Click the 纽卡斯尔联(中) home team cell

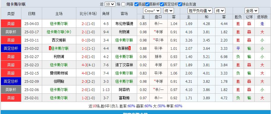pyautogui.click(x=59, y=32)
